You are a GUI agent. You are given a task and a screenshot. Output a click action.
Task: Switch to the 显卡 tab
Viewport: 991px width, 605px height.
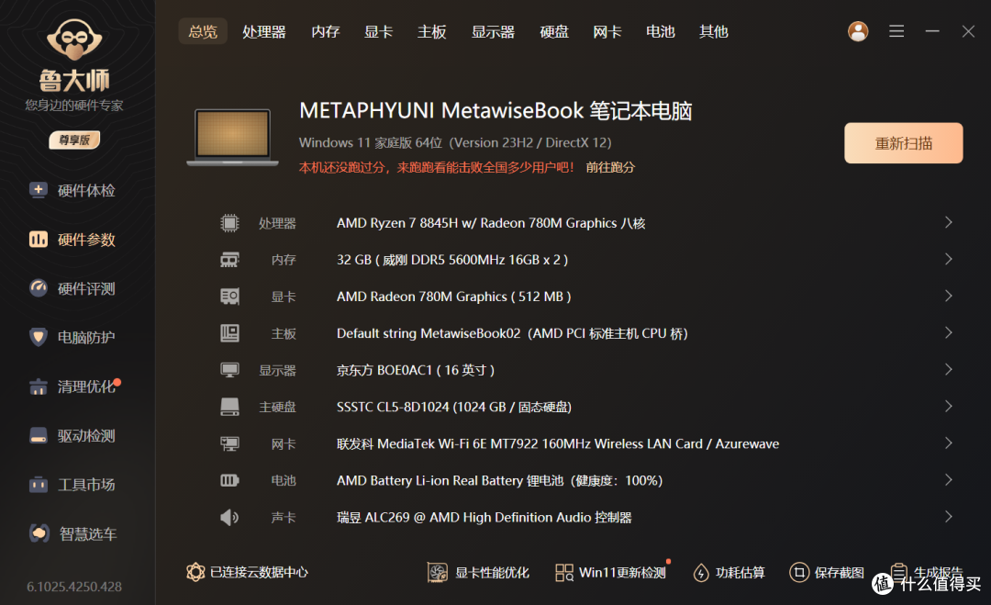coord(379,31)
